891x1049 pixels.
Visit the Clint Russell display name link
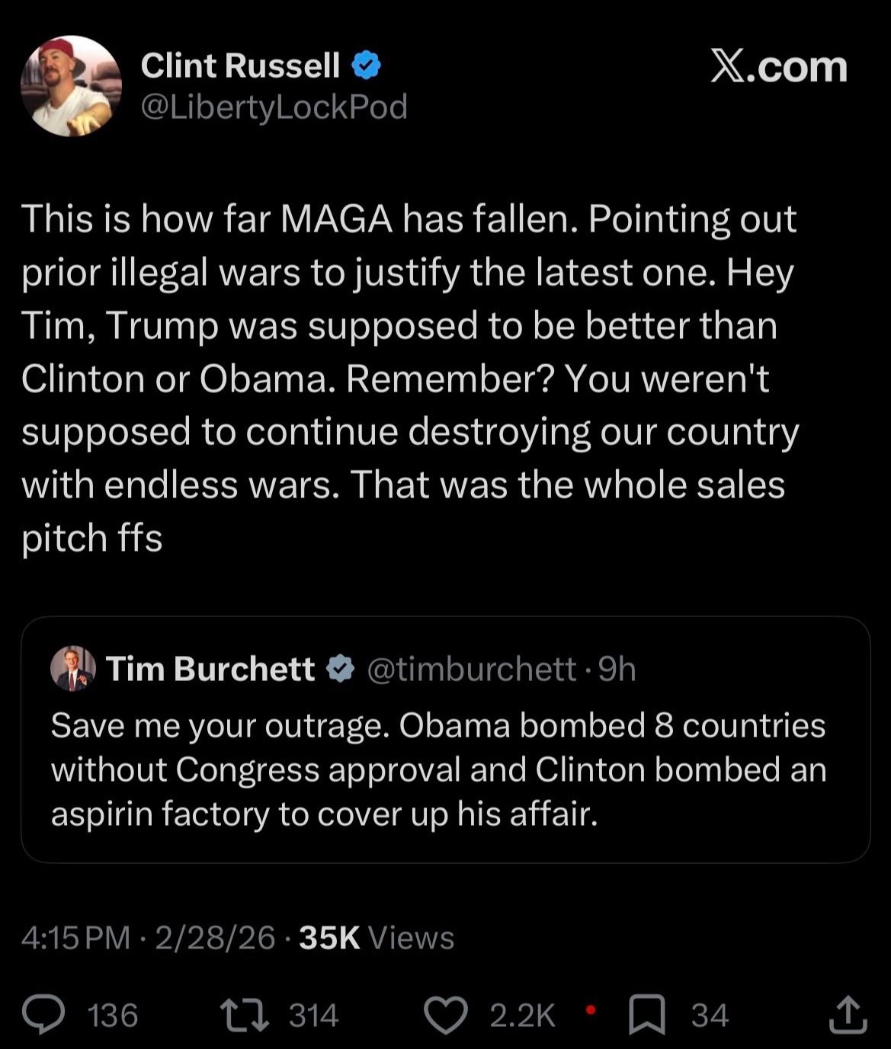coord(240,66)
